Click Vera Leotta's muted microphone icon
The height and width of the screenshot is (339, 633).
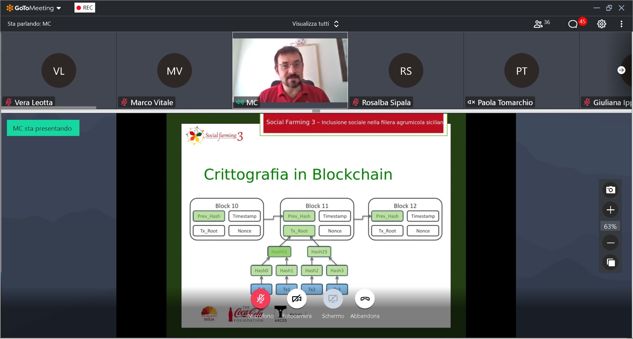(9, 102)
